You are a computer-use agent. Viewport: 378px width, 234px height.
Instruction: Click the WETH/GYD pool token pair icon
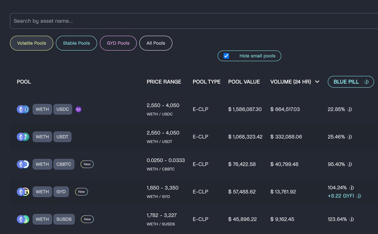pyautogui.click(x=23, y=191)
